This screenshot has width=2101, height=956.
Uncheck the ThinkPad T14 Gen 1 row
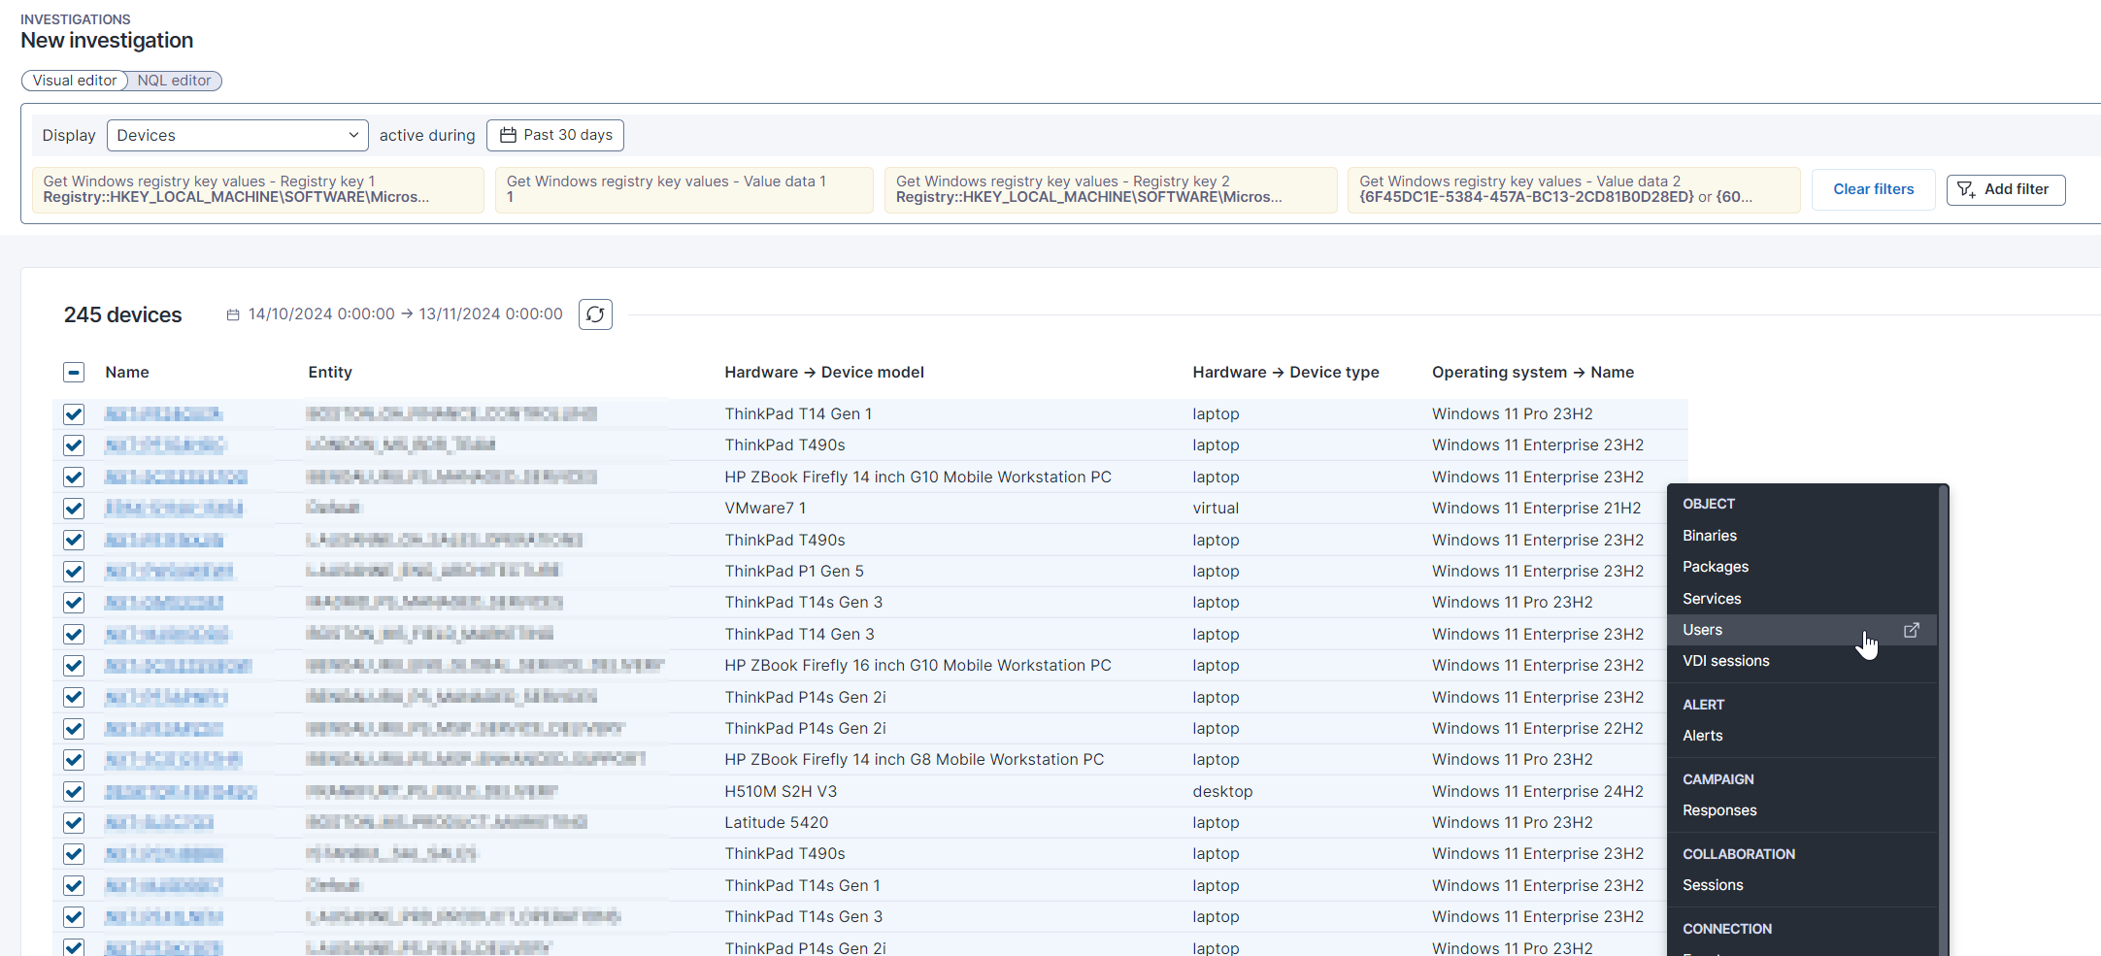74,414
